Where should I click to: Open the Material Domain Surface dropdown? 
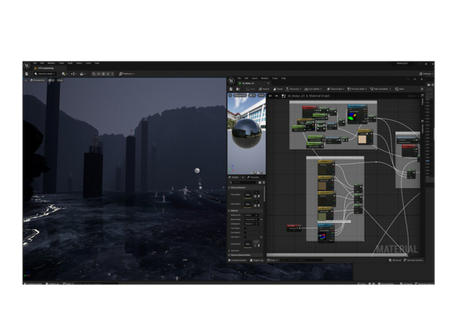251,215
